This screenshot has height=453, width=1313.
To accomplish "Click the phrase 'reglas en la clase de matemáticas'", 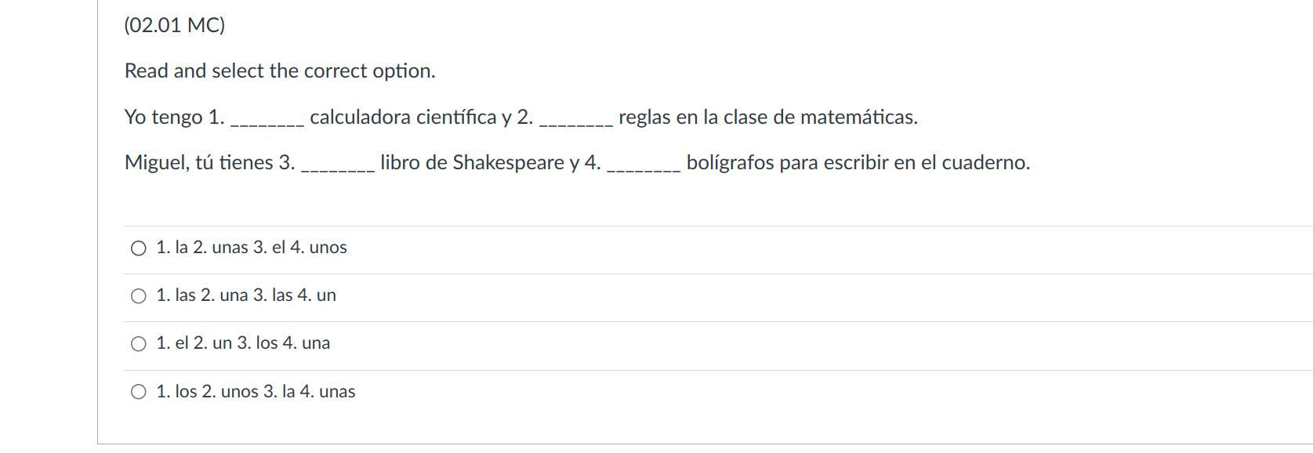I will (767, 118).
